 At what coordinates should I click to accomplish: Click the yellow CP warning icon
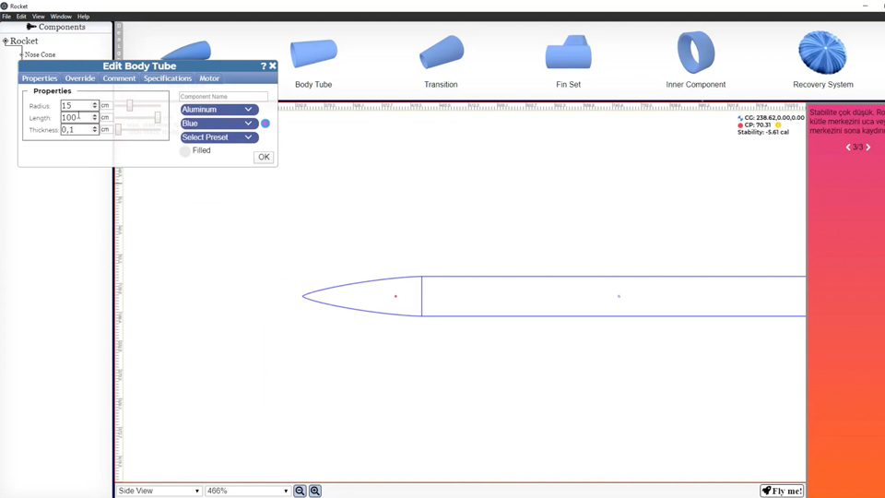(x=778, y=125)
